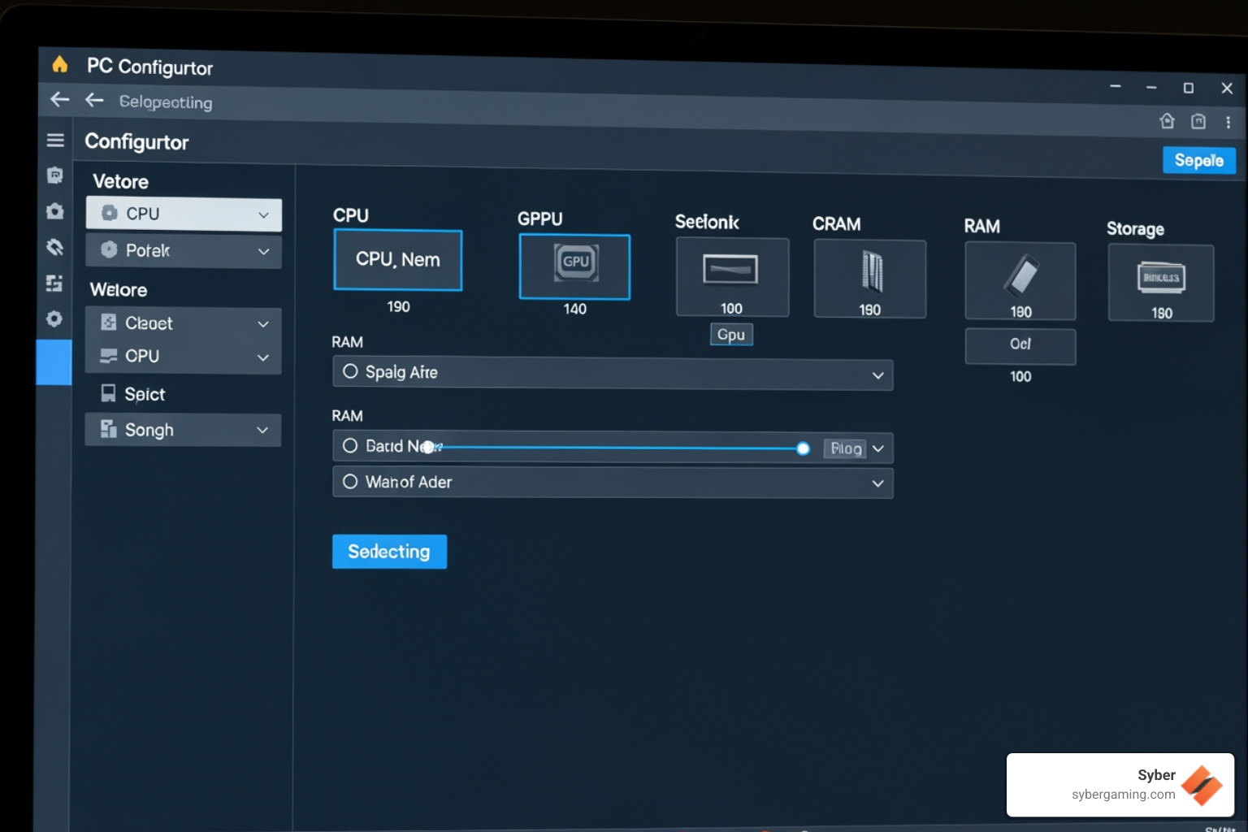
Task: Select the camera icon in the sidebar
Action: pos(54,210)
